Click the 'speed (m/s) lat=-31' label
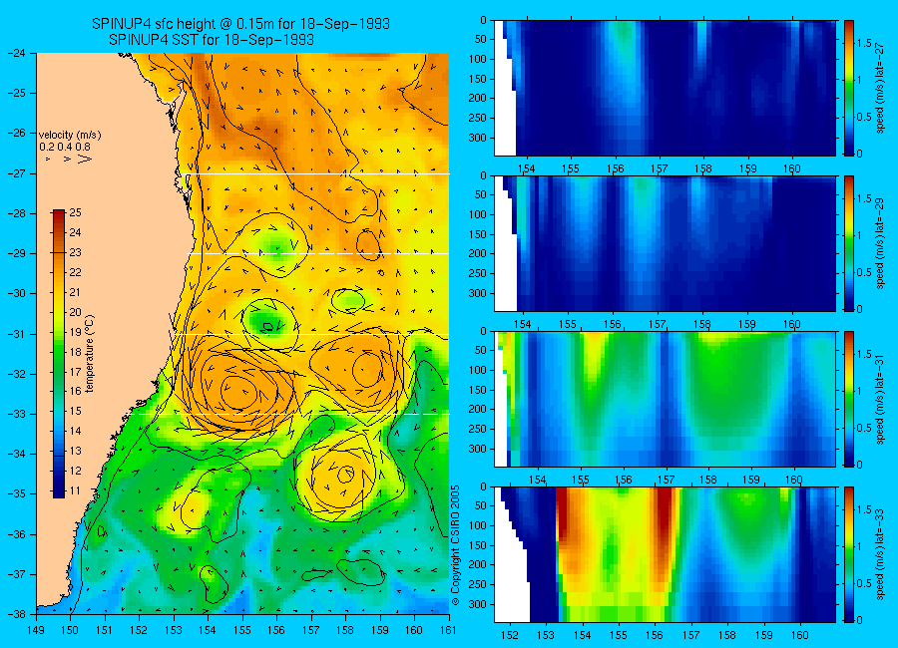Image resolution: width=898 pixels, height=648 pixels. point(881,399)
